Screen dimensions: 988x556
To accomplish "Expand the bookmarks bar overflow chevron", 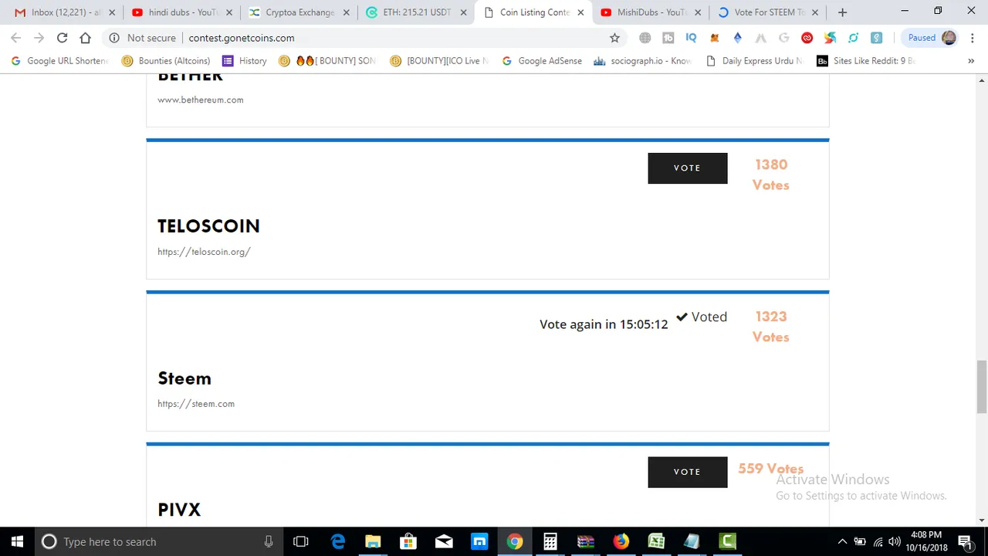I will tap(971, 61).
